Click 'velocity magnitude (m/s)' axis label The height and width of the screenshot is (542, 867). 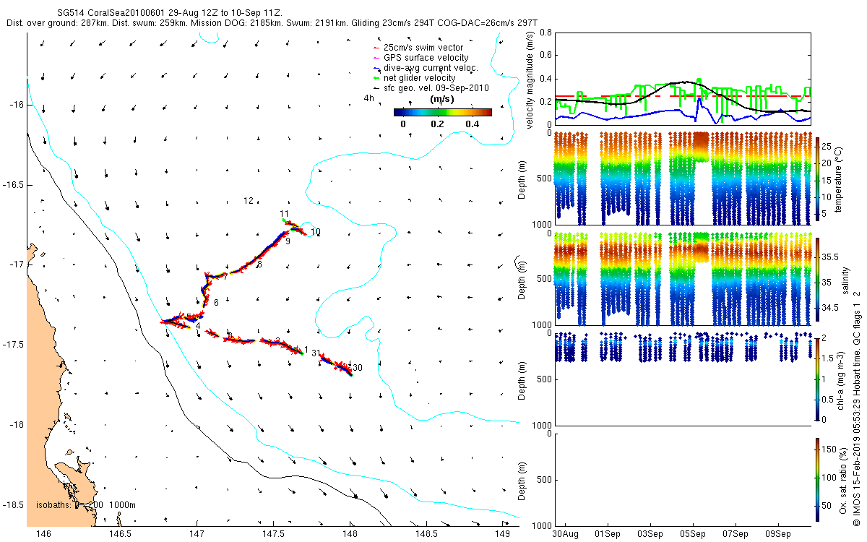click(530, 79)
